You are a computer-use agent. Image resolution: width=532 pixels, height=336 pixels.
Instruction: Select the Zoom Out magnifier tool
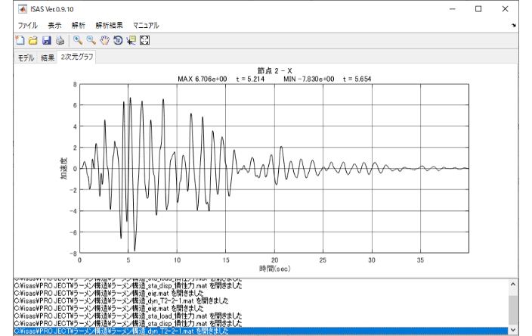coord(91,40)
